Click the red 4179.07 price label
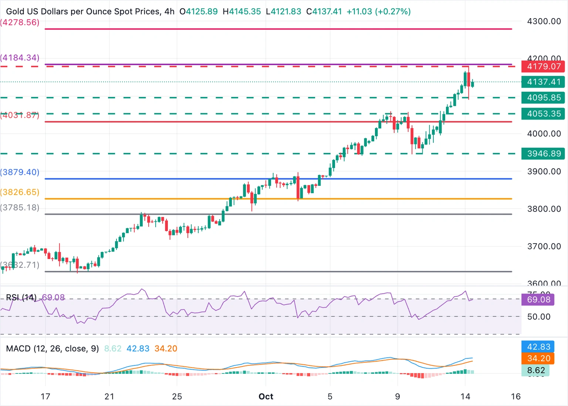Image resolution: width=568 pixels, height=406 pixels. point(543,67)
